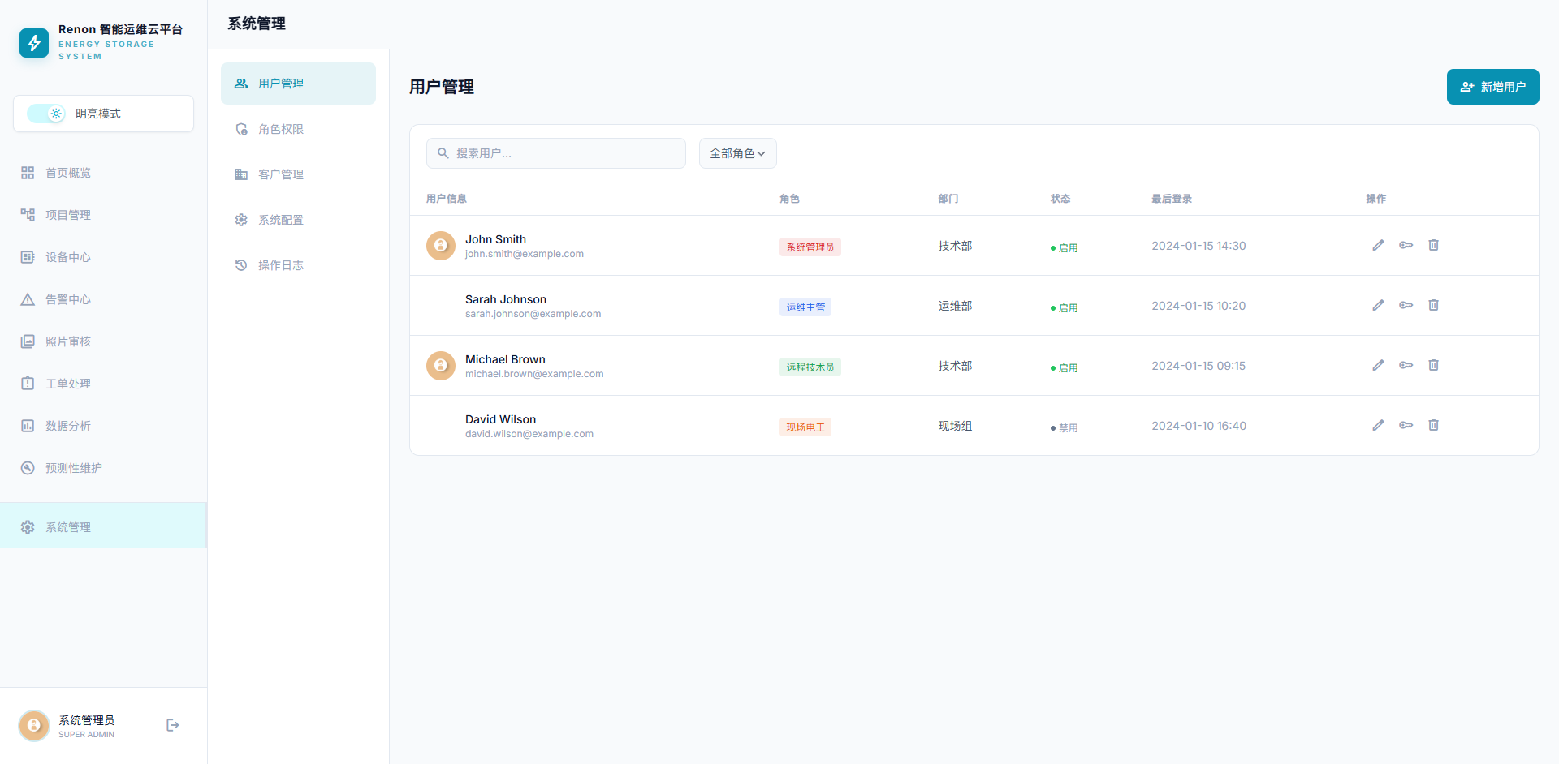1559x764 pixels.
Task: Click the edit pencil icon for John Smith
Action: [x=1378, y=245]
